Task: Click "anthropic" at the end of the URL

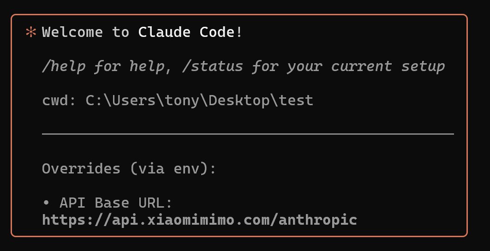Action: coord(317,220)
